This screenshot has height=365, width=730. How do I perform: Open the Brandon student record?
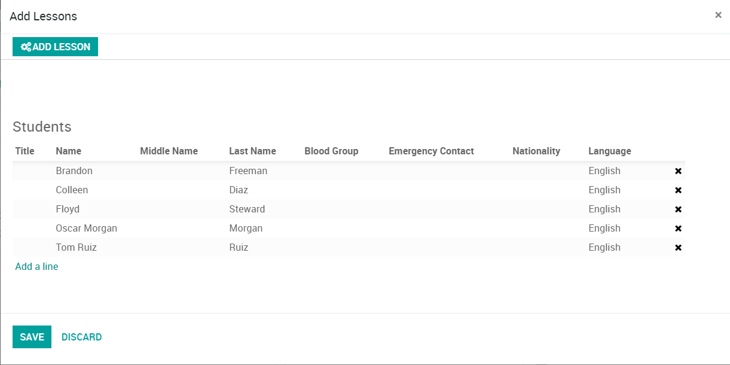(74, 171)
